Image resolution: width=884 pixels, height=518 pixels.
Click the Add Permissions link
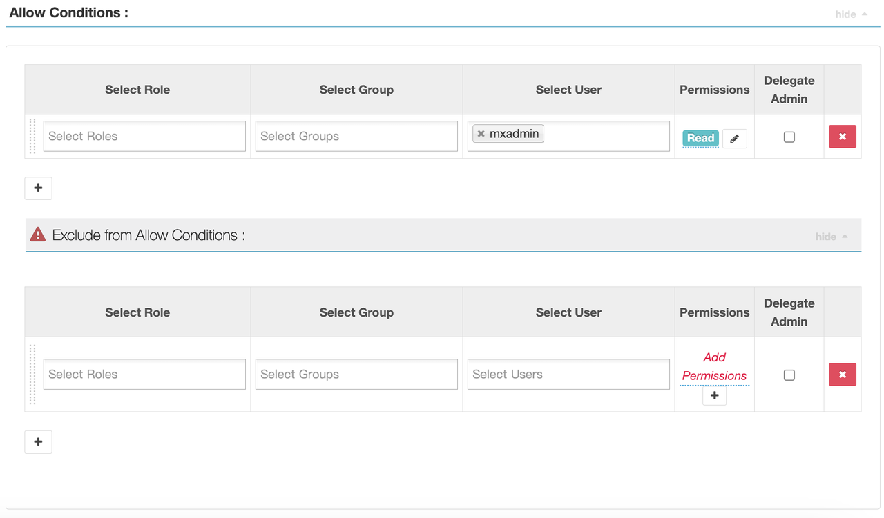(715, 366)
